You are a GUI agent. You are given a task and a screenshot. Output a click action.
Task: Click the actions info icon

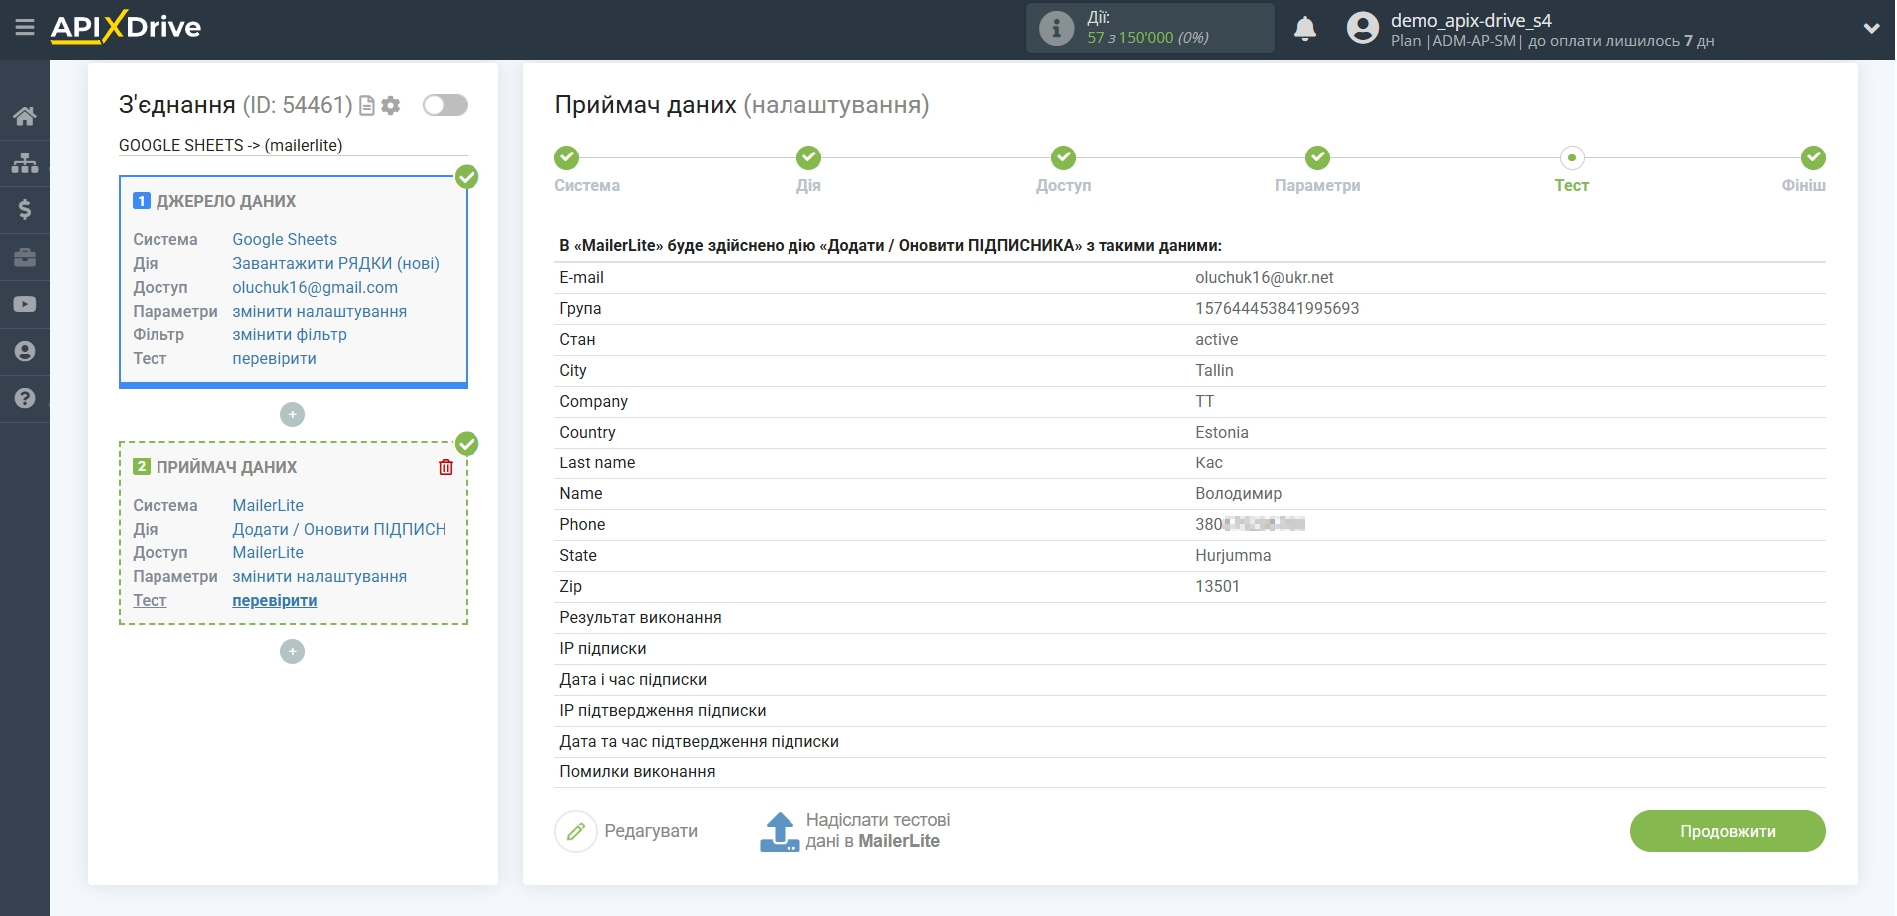[1057, 28]
